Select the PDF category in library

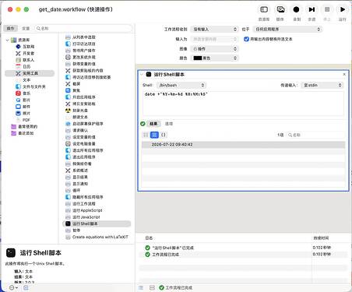(26, 120)
